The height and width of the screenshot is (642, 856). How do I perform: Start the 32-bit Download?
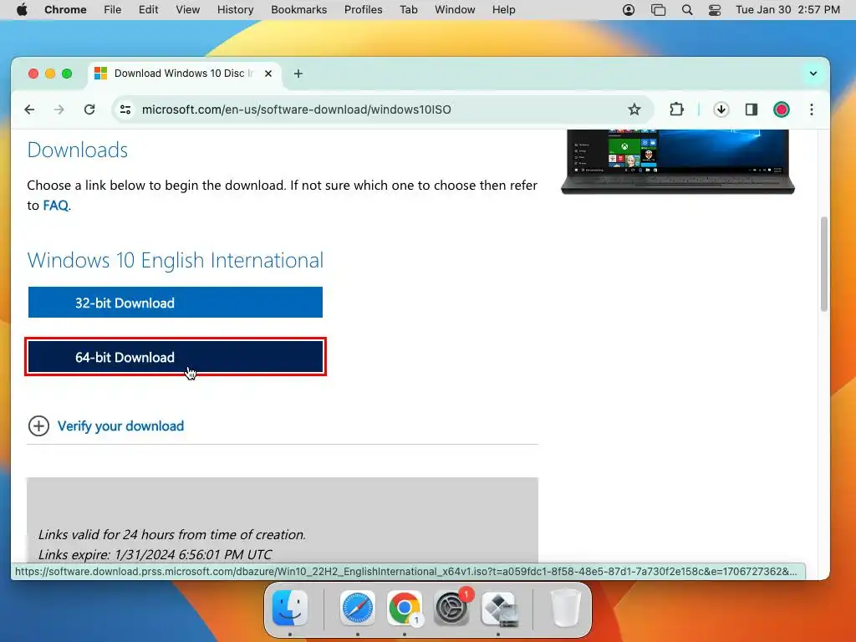(176, 303)
